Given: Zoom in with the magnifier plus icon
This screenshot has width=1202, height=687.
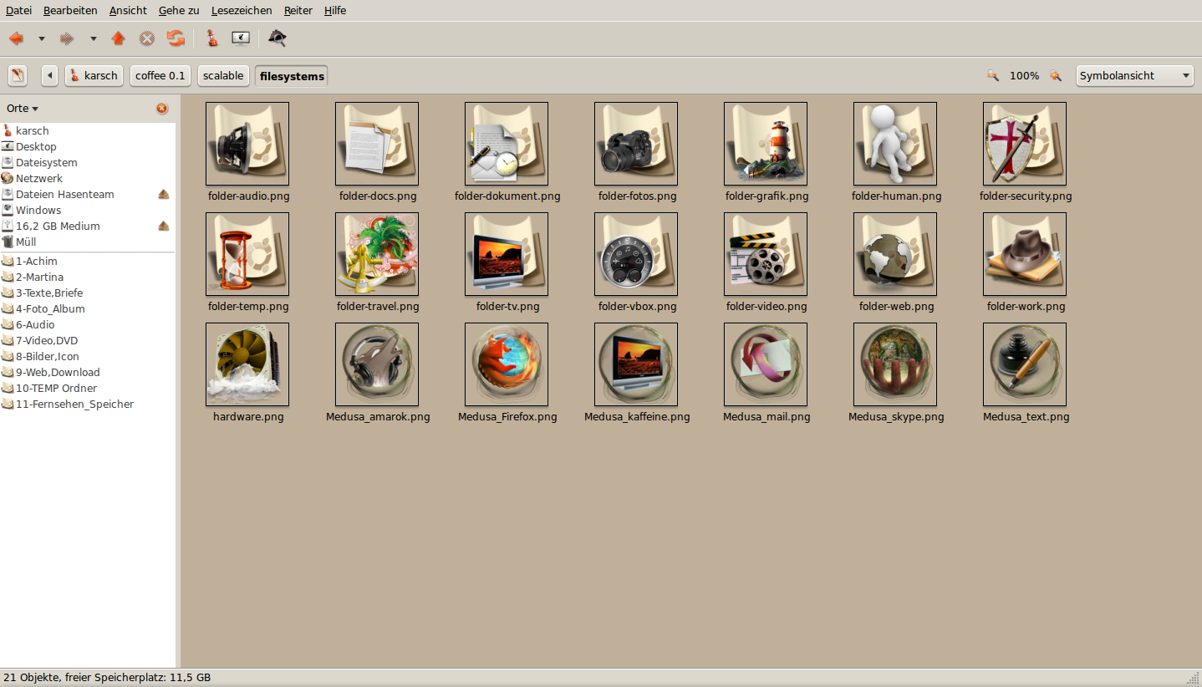Looking at the screenshot, I should [x=1056, y=75].
